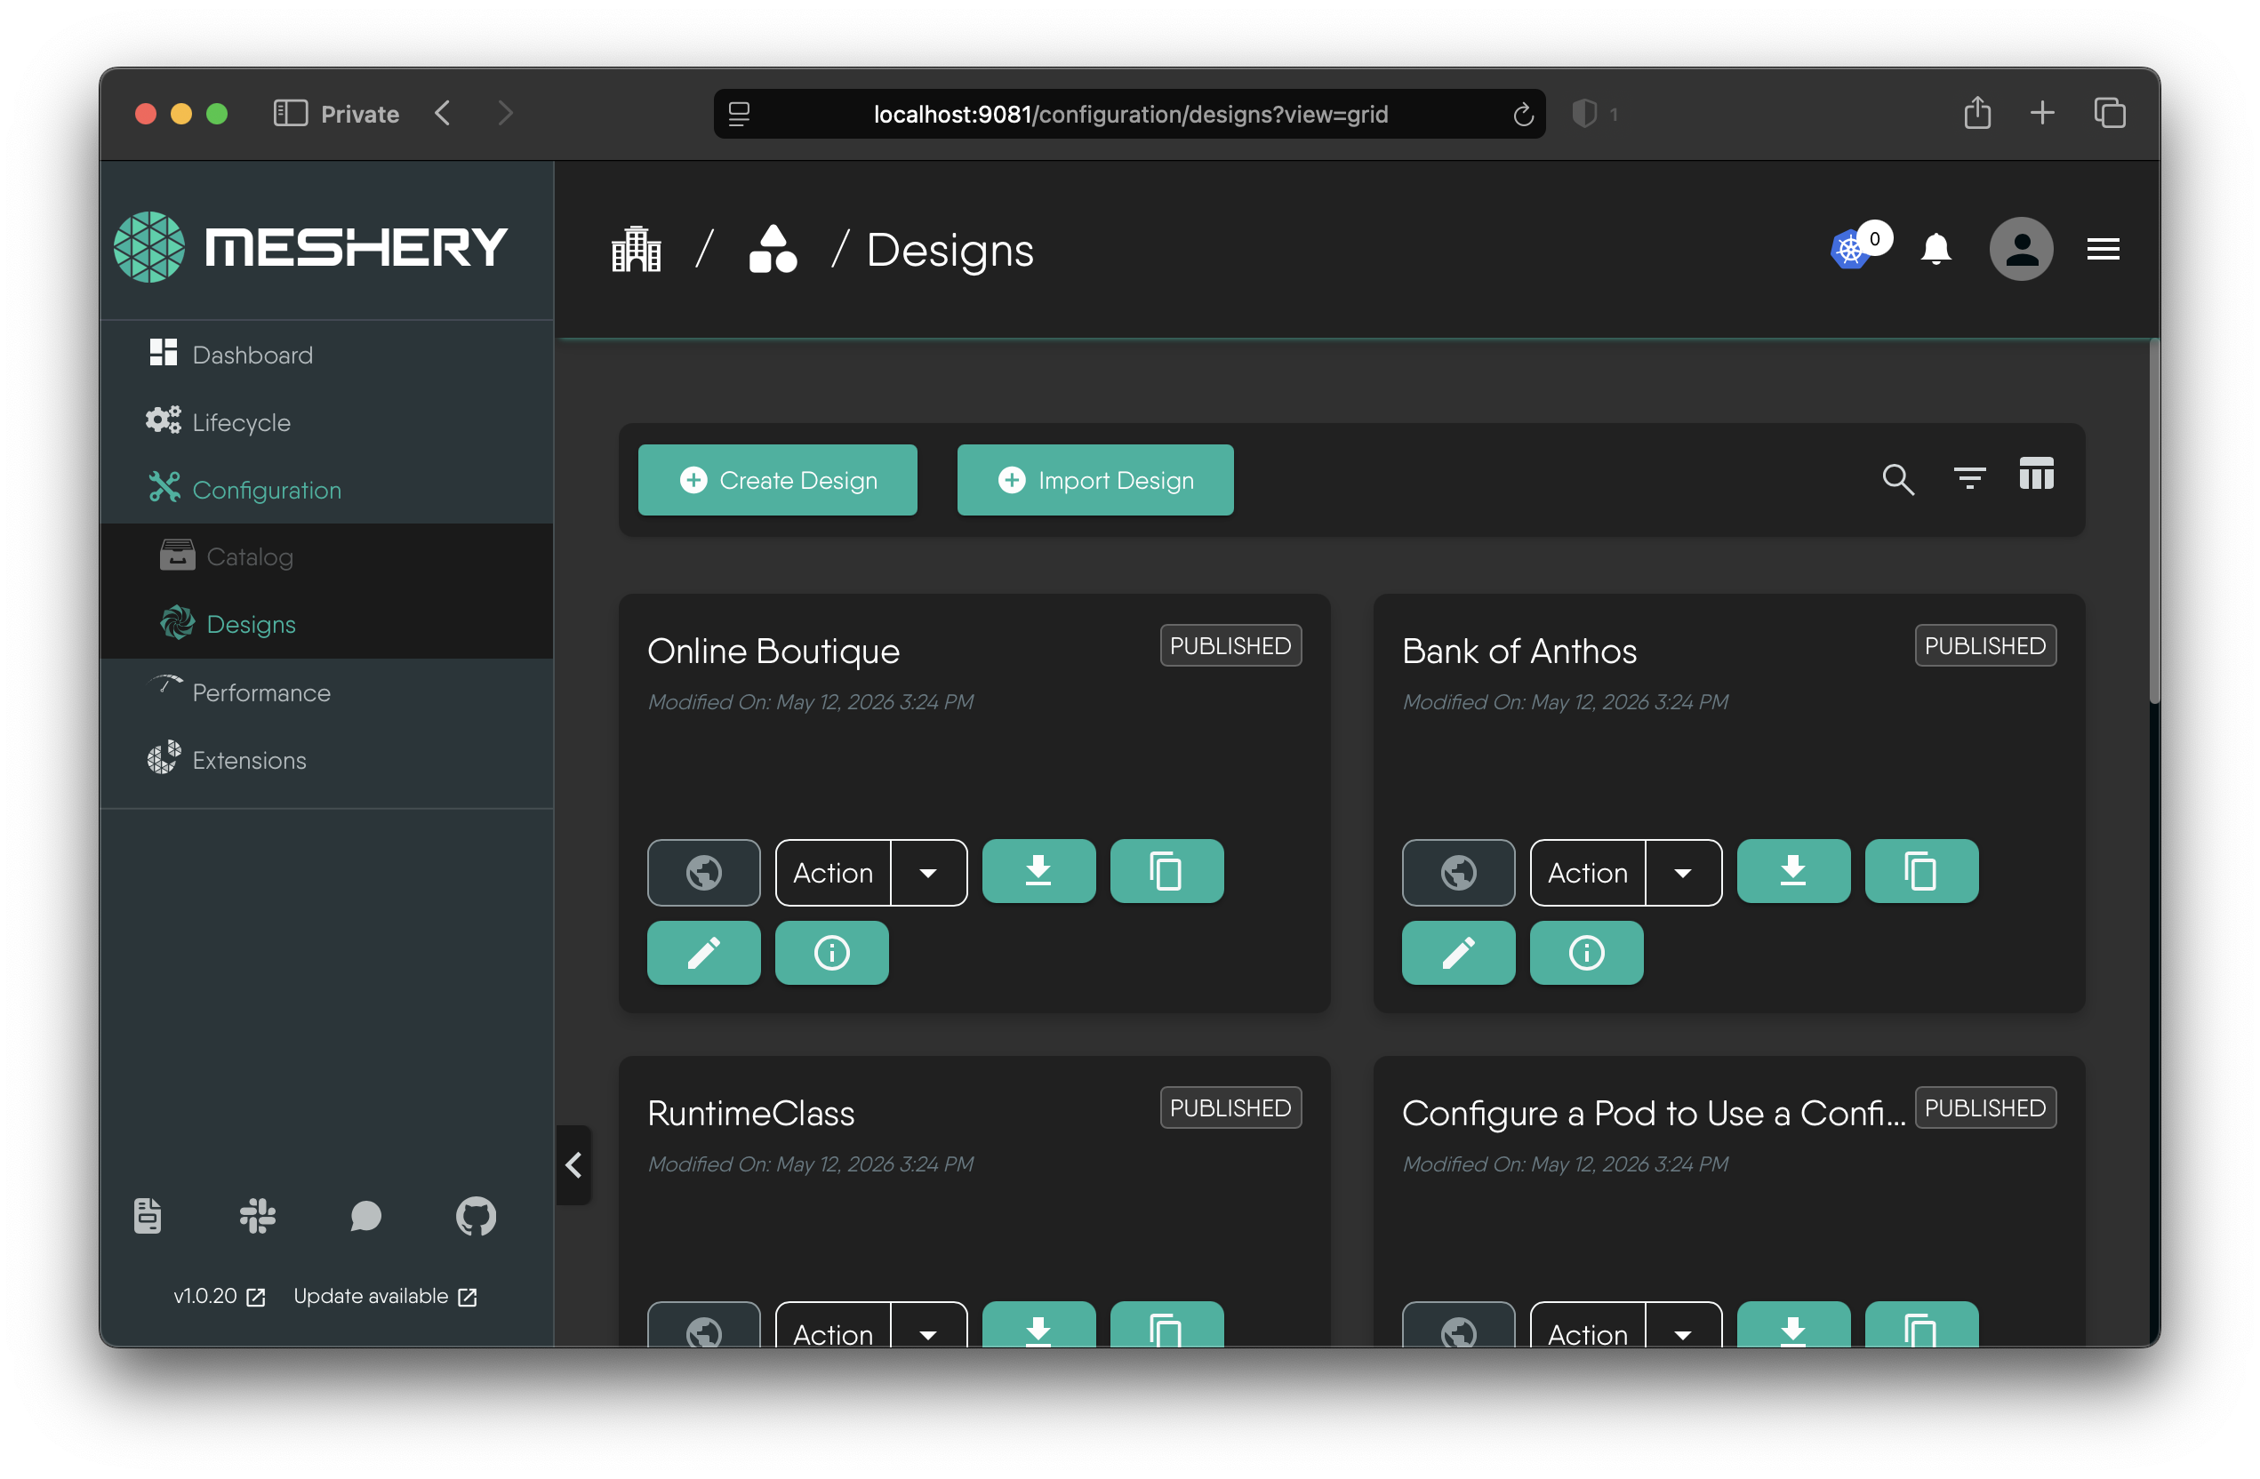The image size is (2260, 1479).
Task: Clone the RuntimeClass design
Action: pos(1166,1325)
